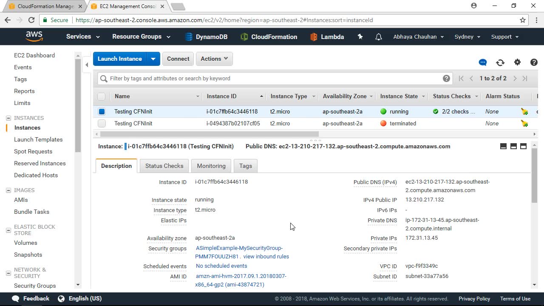Screen dimensions: 544x306
Task: Switch to the Description tab
Action: click(x=116, y=166)
